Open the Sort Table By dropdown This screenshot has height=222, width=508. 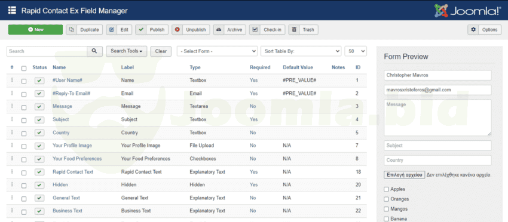pos(301,51)
